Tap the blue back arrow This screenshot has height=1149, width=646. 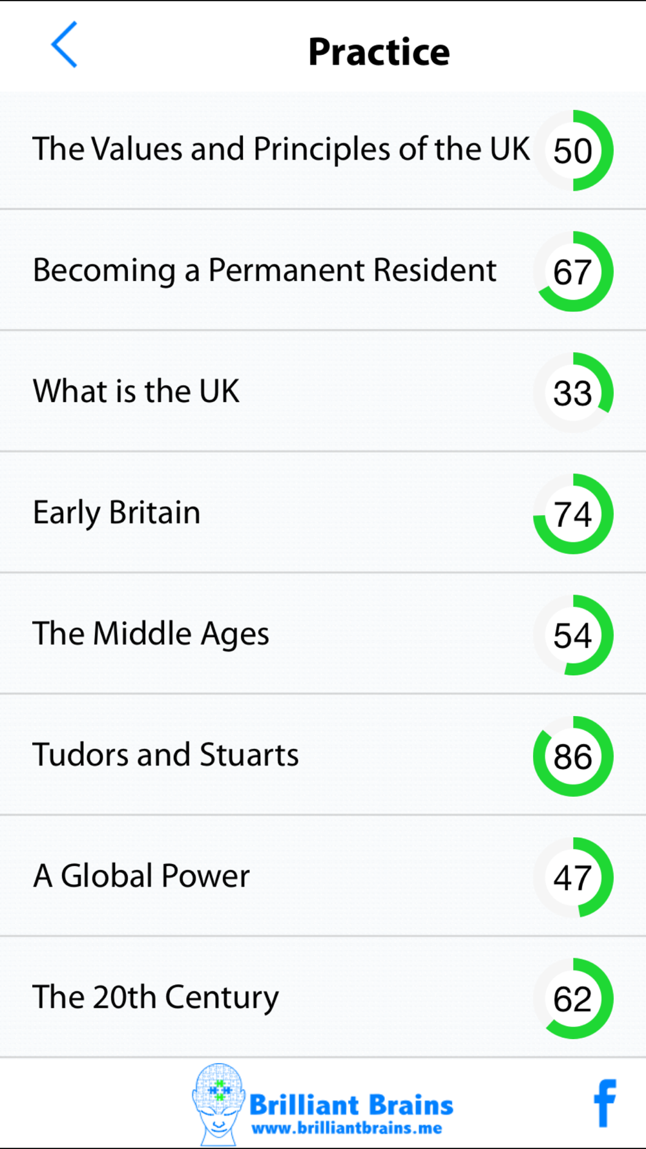point(64,45)
